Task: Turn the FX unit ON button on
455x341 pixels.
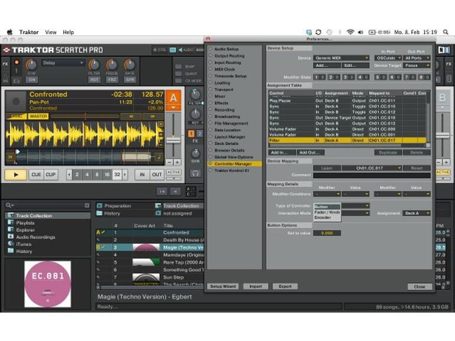Action: (x=31, y=80)
